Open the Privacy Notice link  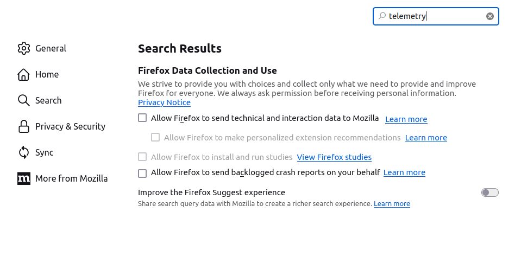coord(164,102)
